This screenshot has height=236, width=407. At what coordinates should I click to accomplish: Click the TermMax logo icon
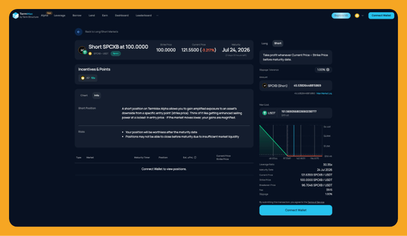pos(16,16)
